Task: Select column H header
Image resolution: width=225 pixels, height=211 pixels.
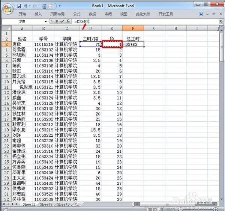Action: coord(176,28)
